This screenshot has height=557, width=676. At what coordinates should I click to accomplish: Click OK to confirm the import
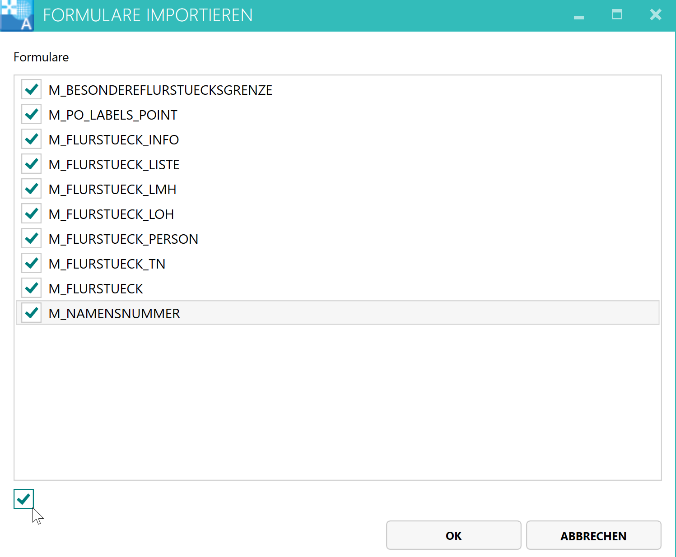tap(453, 535)
